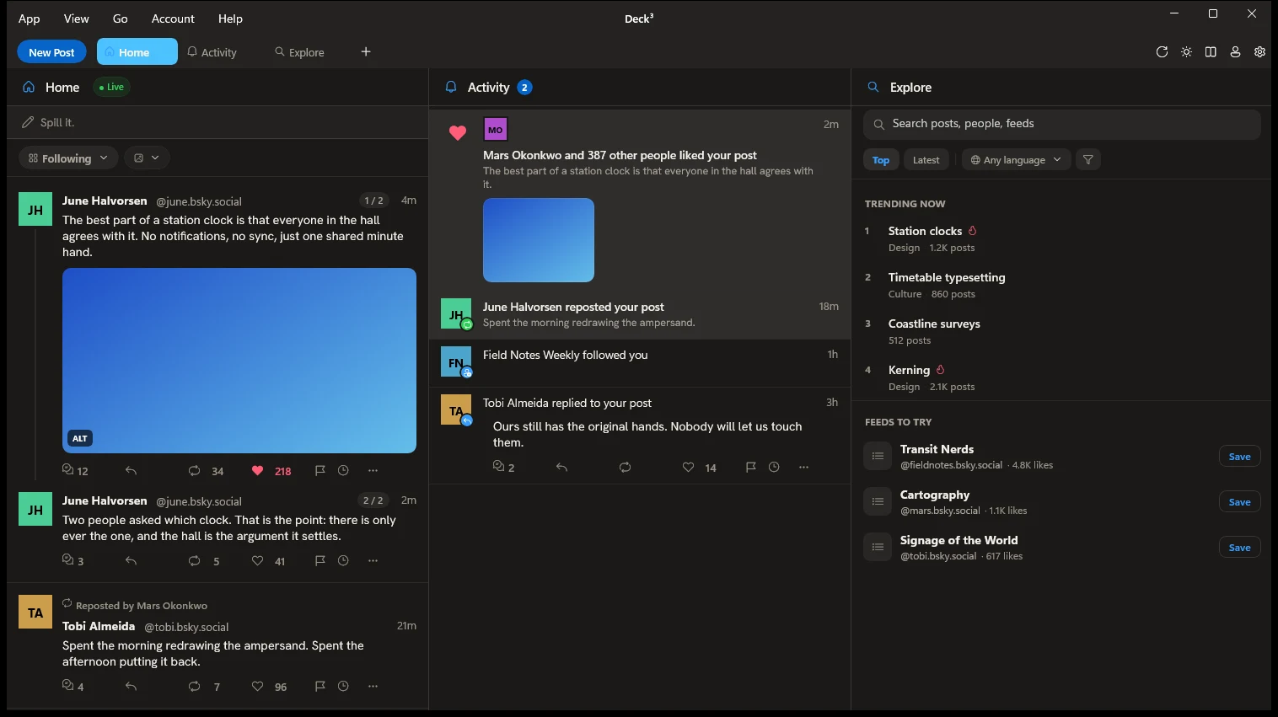This screenshot has width=1278, height=717.
Task: Toggle the light/dark theme sun icon
Action: click(1186, 52)
